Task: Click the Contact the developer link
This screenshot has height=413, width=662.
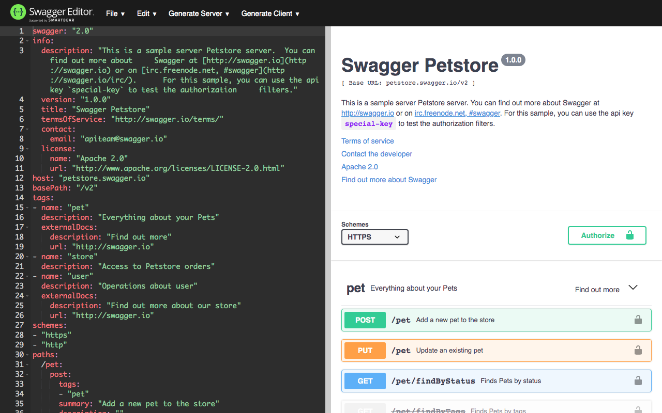Action: (377, 153)
